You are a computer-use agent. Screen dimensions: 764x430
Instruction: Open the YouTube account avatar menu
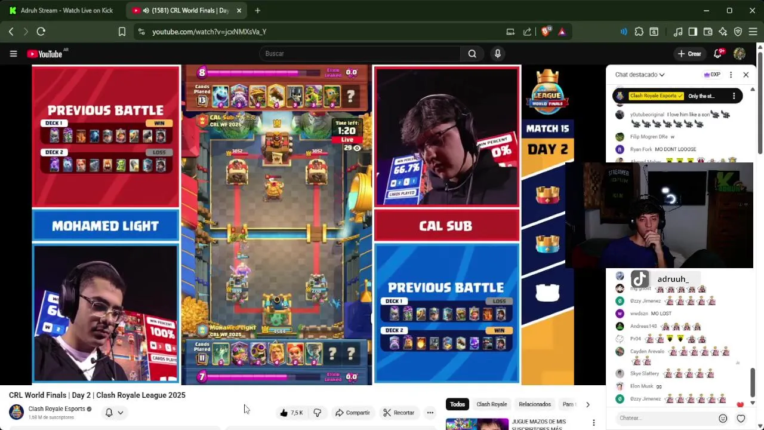[x=740, y=54]
